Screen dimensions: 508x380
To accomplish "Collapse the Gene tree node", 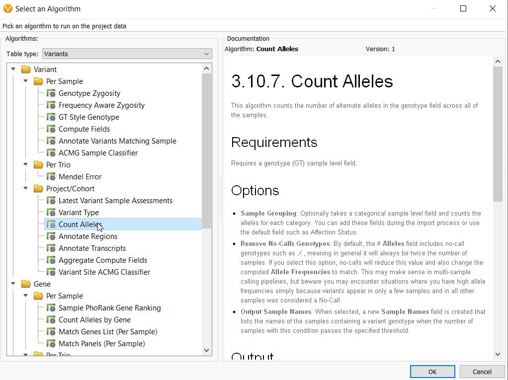I will pyautogui.click(x=13, y=284).
